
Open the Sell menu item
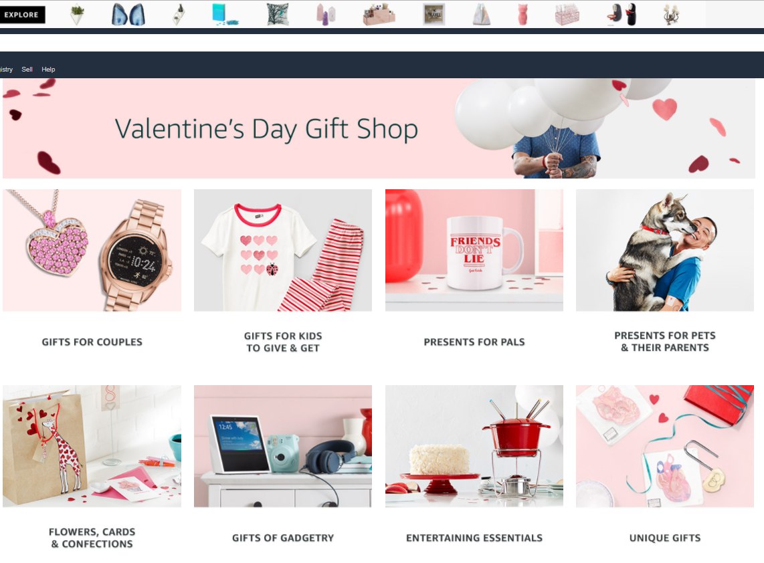(27, 69)
